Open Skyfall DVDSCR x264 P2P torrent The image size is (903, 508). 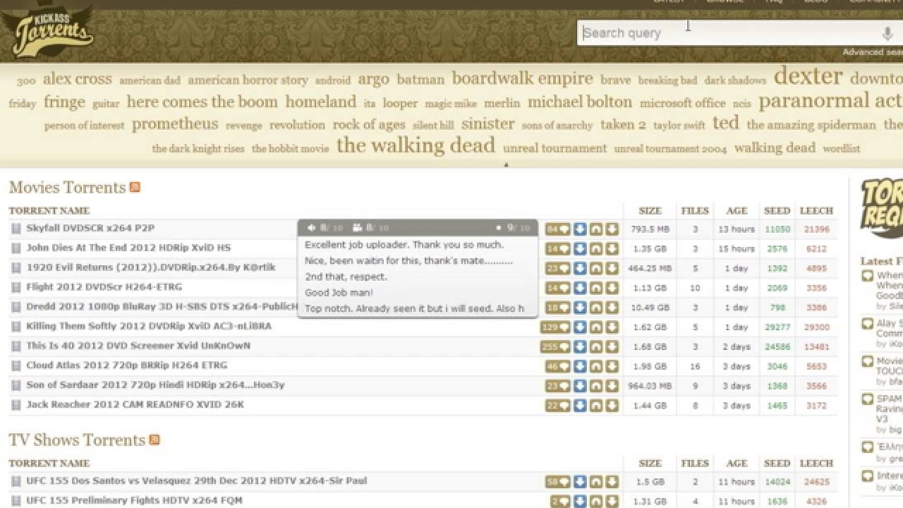click(90, 228)
